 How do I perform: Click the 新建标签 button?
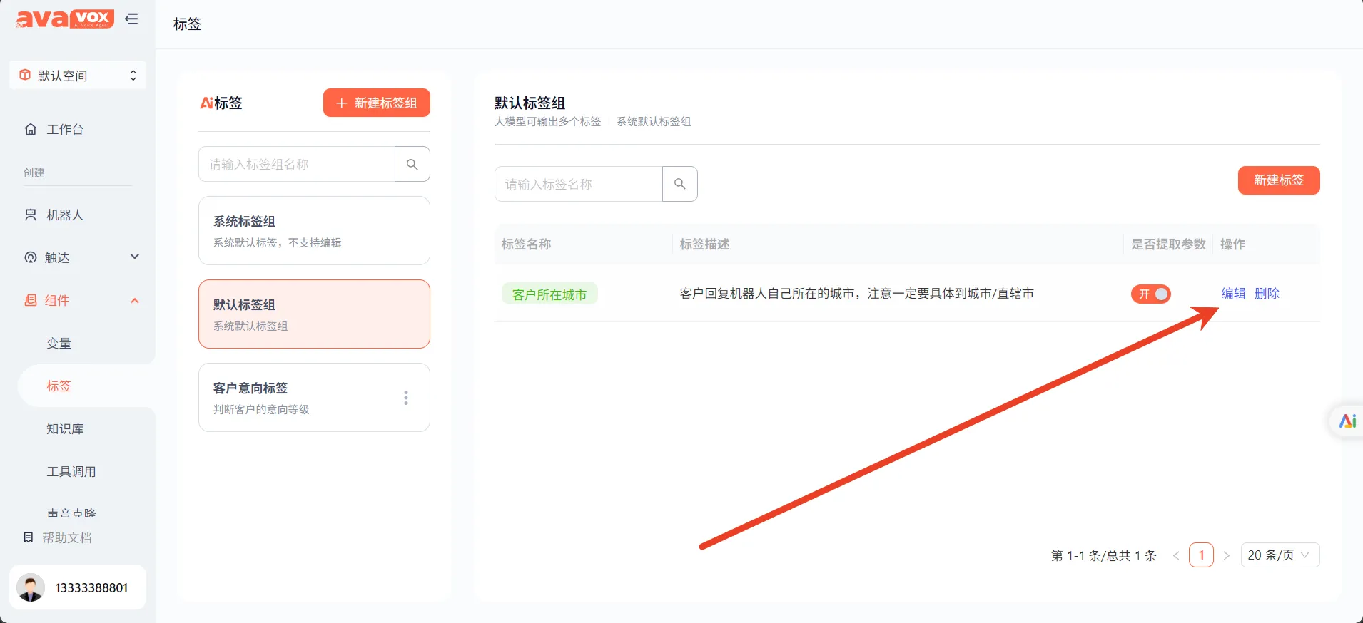pos(1278,180)
